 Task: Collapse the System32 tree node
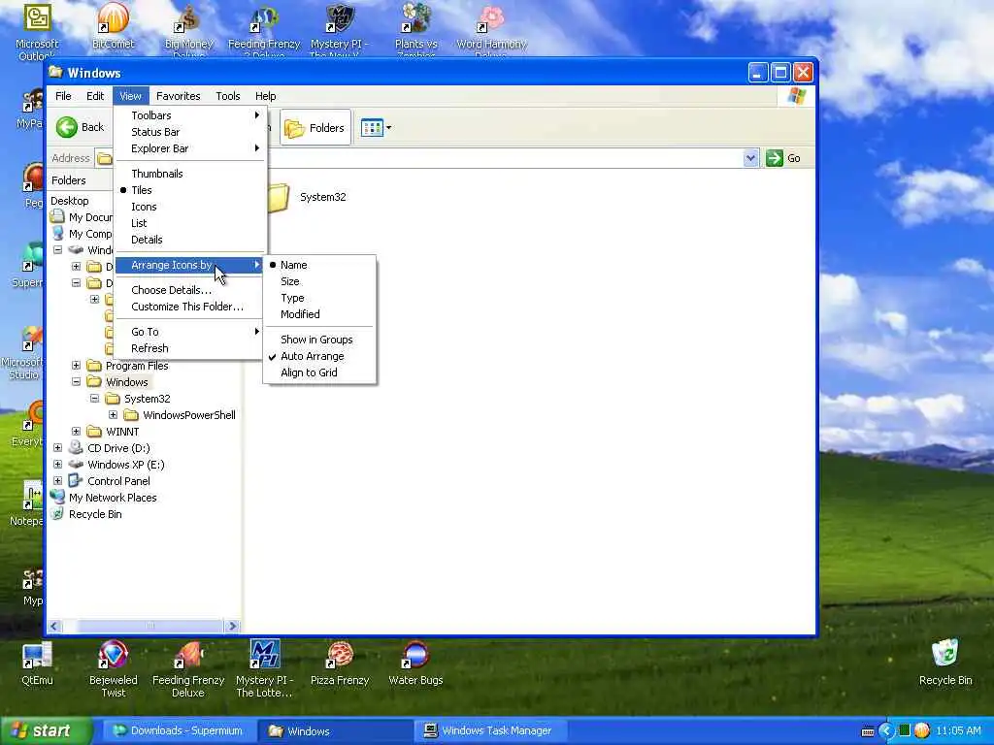[94, 399]
